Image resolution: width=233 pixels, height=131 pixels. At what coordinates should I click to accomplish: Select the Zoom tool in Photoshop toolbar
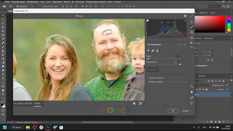pos(3,94)
